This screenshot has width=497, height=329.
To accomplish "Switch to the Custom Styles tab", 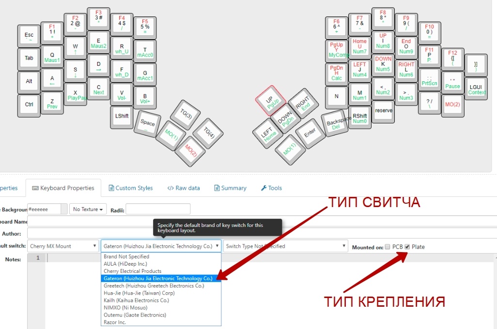I will point(131,188).
